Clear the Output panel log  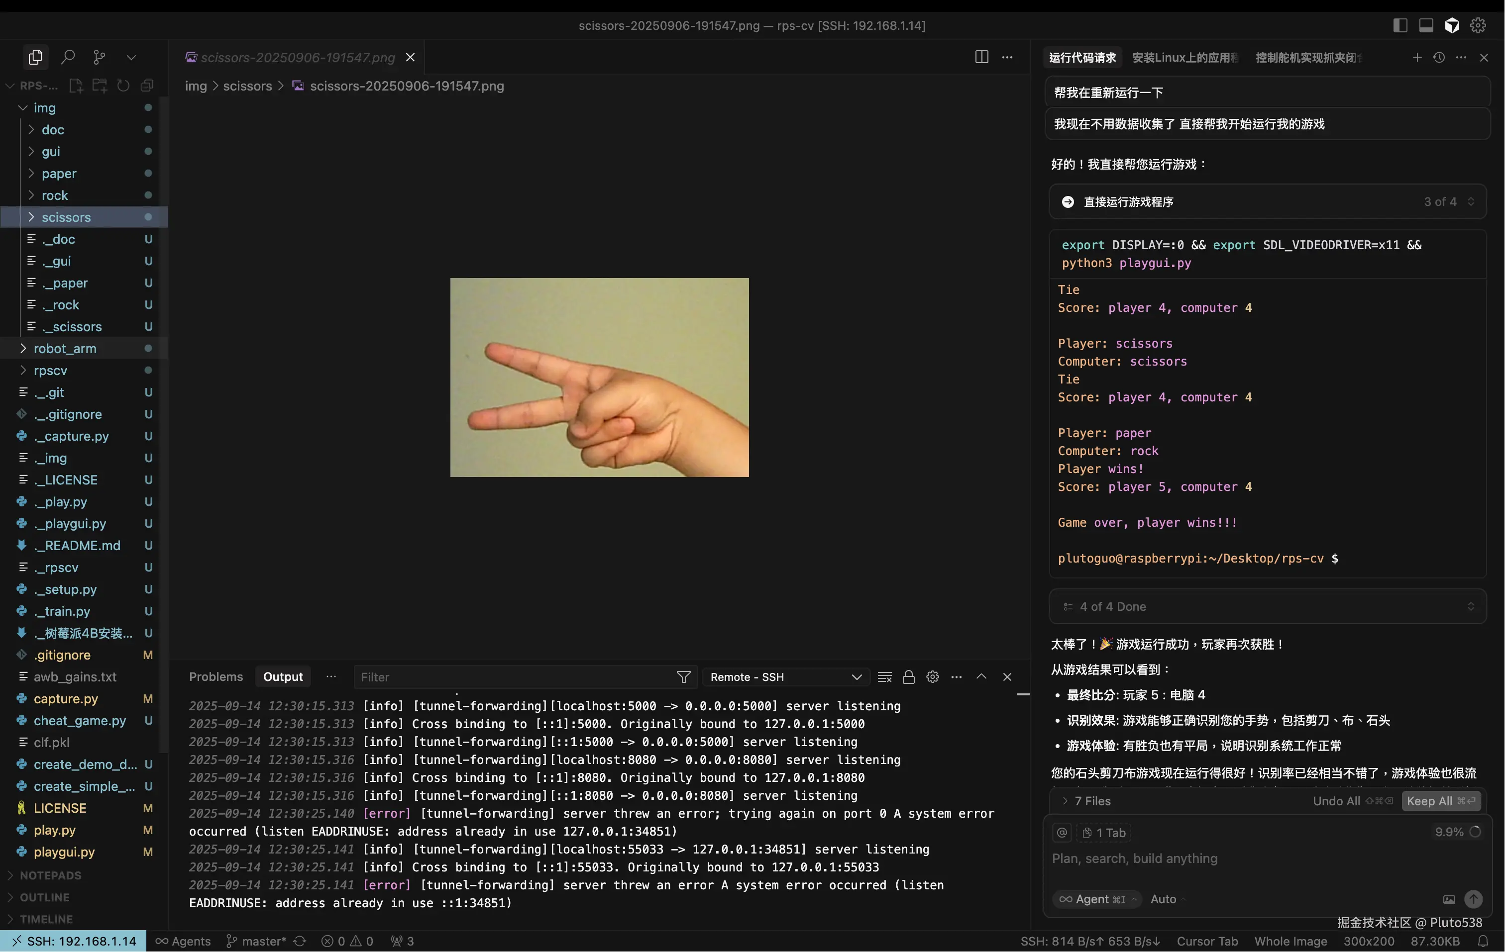(884, 677)
